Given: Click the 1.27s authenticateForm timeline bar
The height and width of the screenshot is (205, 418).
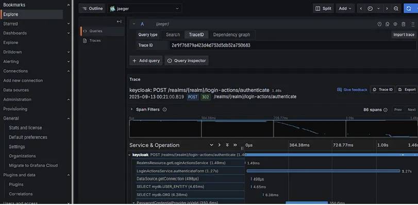Looking at the screenshot, I should [x=323, y=171].
